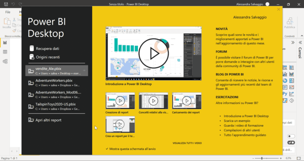
Task: Open the NOVITÀ heading link
Action: point(222,29)
